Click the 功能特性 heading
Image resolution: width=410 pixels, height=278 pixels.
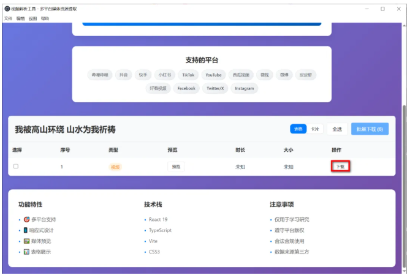30,205
